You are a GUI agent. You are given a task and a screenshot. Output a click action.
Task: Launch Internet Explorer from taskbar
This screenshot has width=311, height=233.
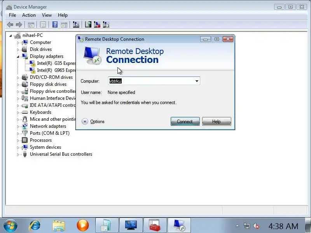point(35,226)
